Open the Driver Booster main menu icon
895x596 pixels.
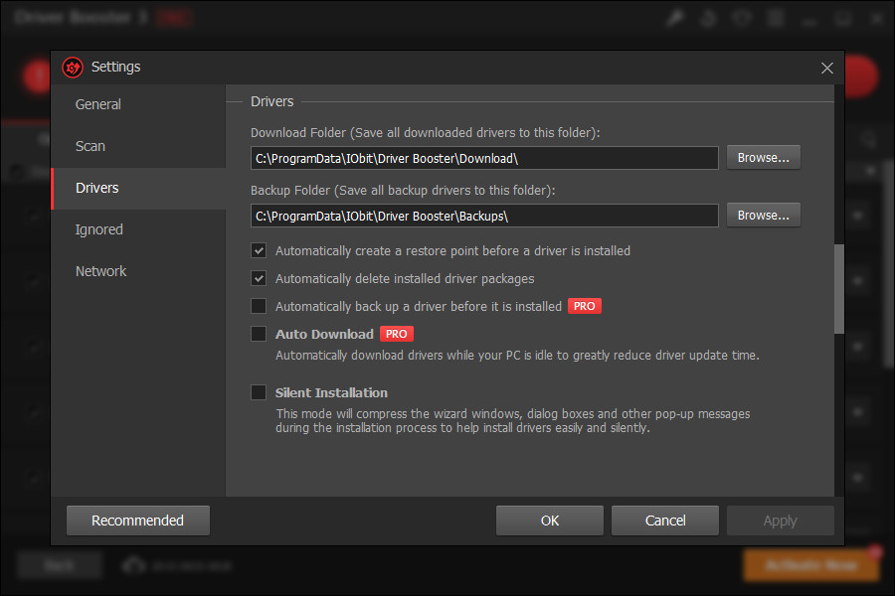click(775, 17)
